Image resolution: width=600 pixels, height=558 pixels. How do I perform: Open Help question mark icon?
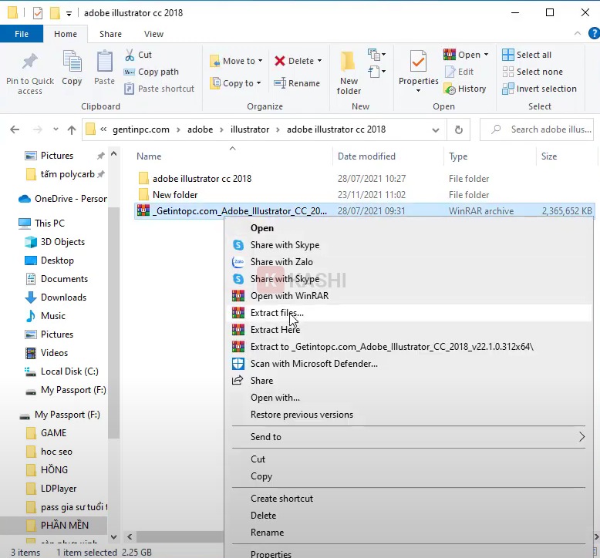(x=594, y=34)
